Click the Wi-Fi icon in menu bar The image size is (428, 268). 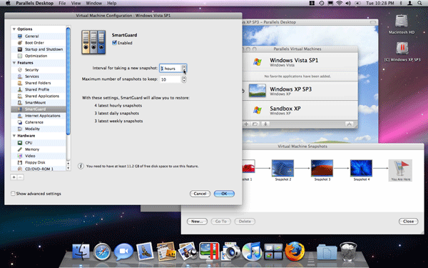[340, 4]
